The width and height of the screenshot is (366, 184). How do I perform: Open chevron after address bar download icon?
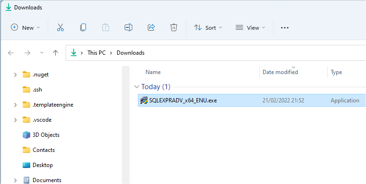pyautogui.click(x=82, y=53)
